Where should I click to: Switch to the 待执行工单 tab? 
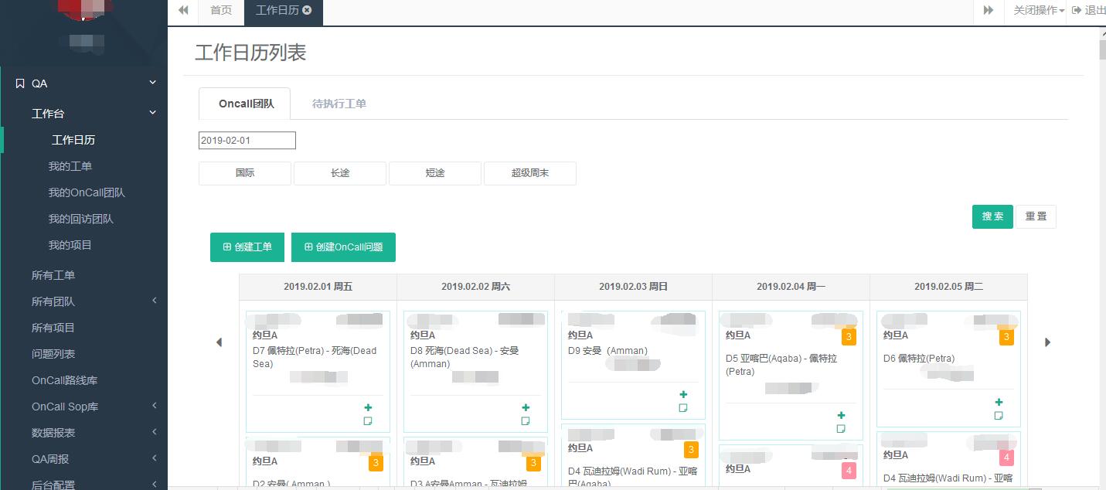tap(339, 104)
